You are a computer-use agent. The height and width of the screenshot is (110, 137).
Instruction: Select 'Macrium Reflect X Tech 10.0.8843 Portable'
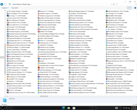(x=119, y=52)
